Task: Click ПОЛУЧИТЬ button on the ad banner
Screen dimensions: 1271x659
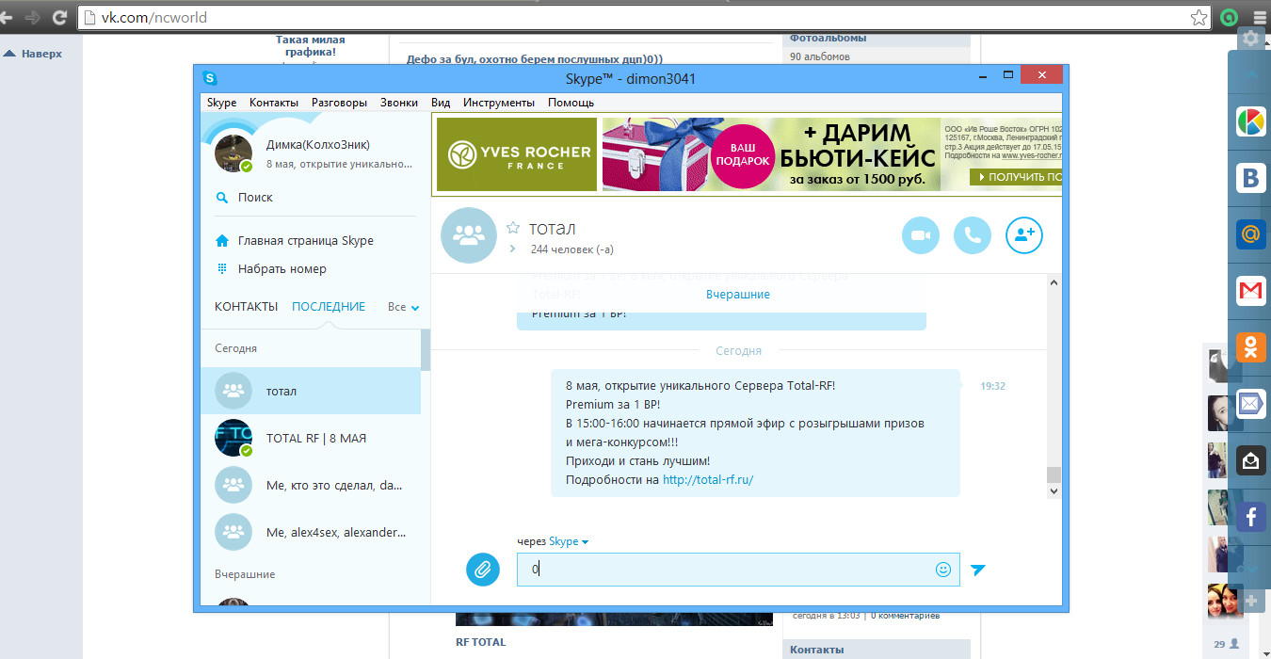Action: [1015, 177]
